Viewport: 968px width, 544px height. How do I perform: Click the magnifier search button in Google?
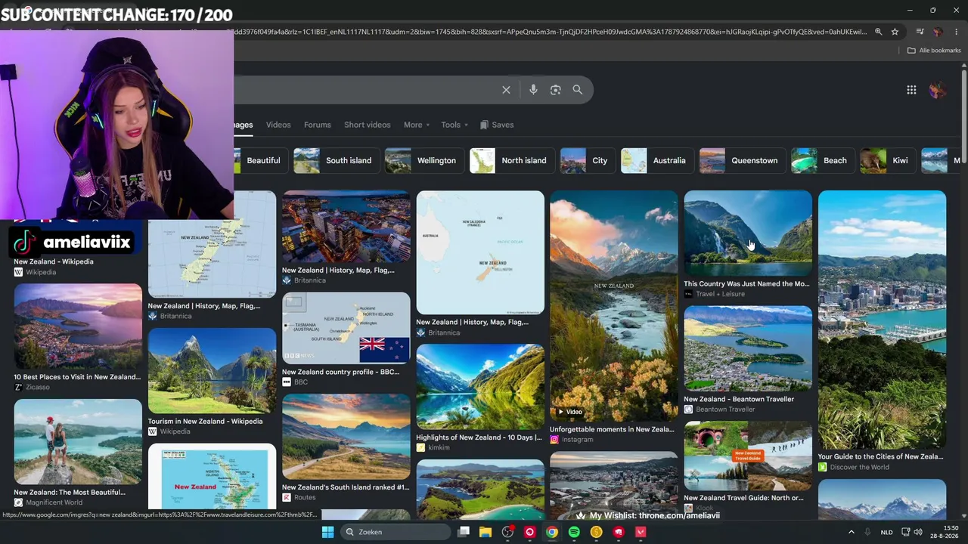[x=578, y=90]
